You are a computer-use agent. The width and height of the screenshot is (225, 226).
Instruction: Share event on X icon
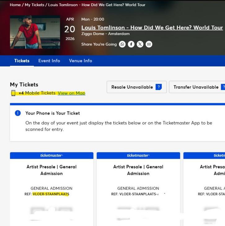tap(140, 44)
